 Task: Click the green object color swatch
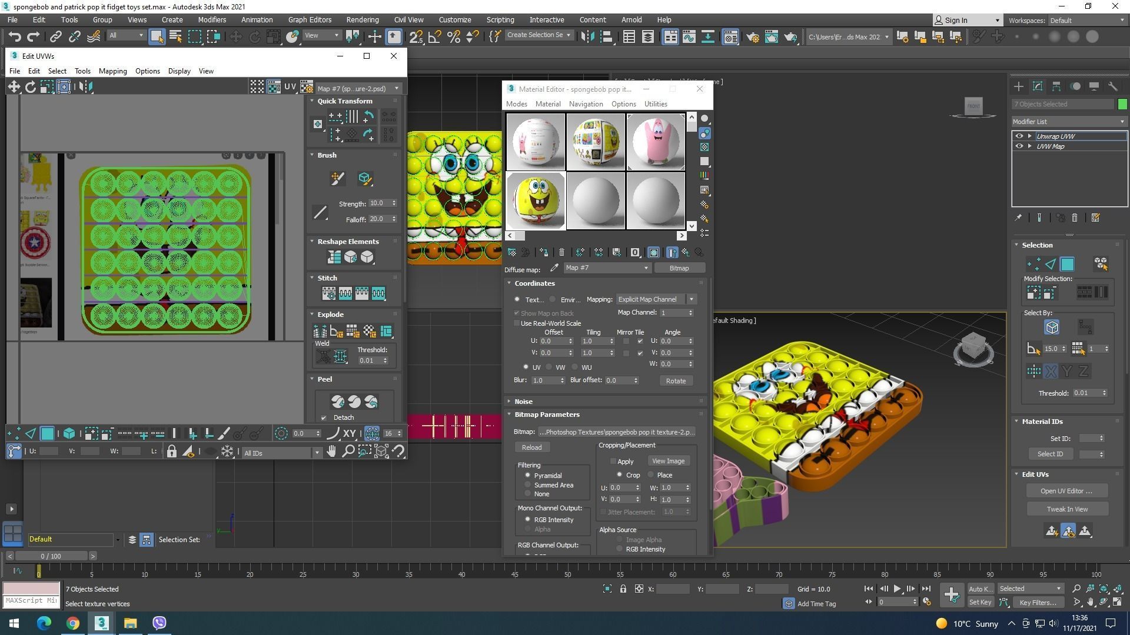1122,104
